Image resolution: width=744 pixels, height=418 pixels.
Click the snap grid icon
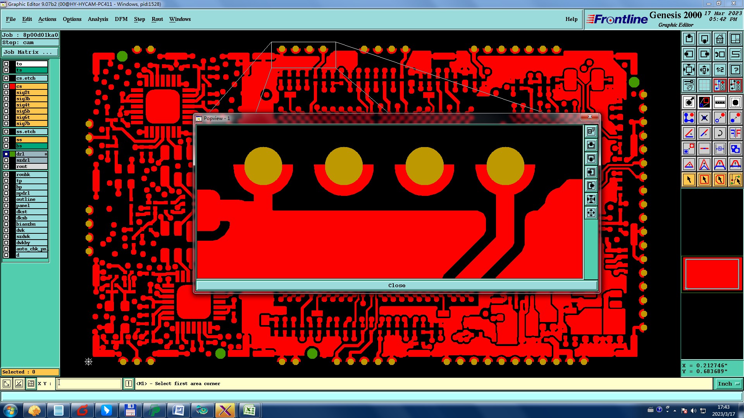click(704, 85)
